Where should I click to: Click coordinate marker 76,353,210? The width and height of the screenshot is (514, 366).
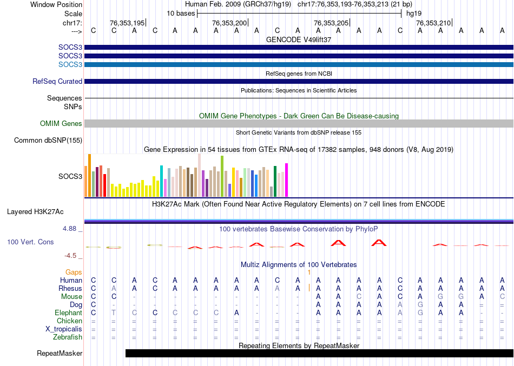[x=433, y=23]
